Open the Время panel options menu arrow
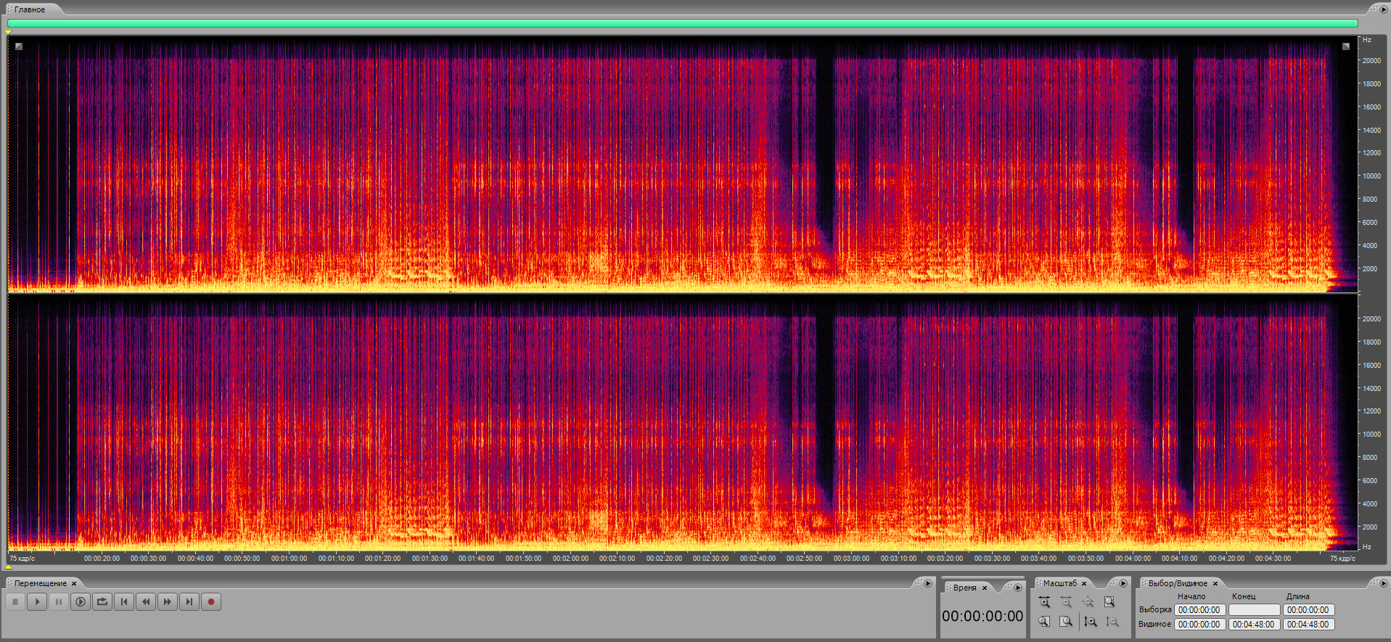Viewport: 1391px width, 642px height. pos(1018,588)
